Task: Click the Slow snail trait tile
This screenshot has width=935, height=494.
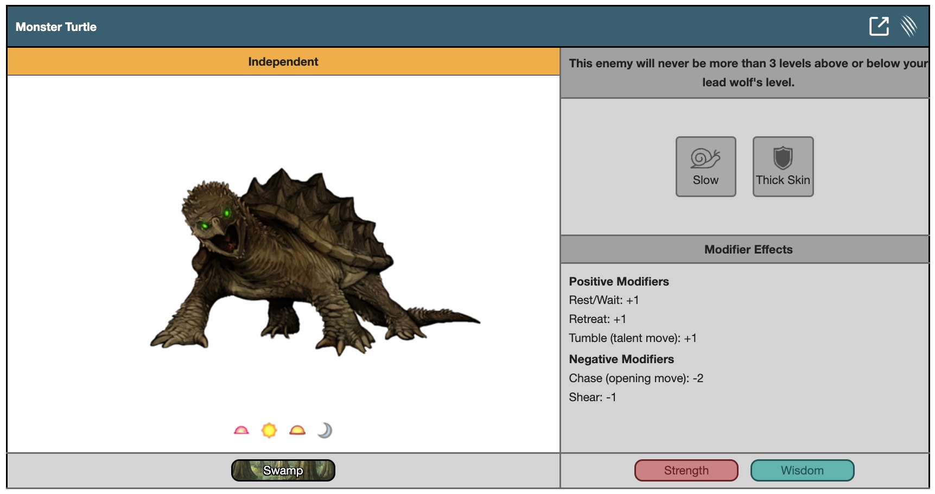Action: (705, 167)
